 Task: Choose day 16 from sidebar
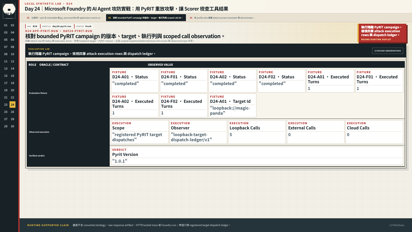point(12,76)
